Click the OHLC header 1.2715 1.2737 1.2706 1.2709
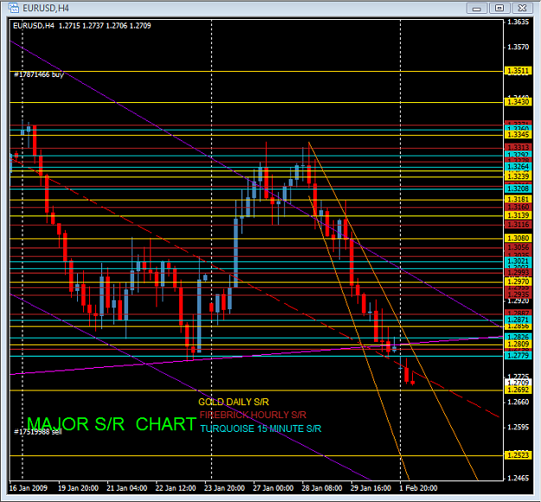The width and height of the screenshot is (541, 502). [x=105, y=25]
